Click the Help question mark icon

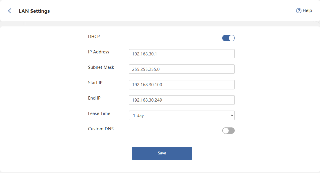299,11
